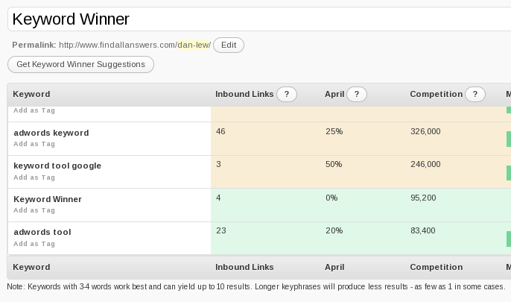Click the help icon next to Competition

(x=475, y=95)
